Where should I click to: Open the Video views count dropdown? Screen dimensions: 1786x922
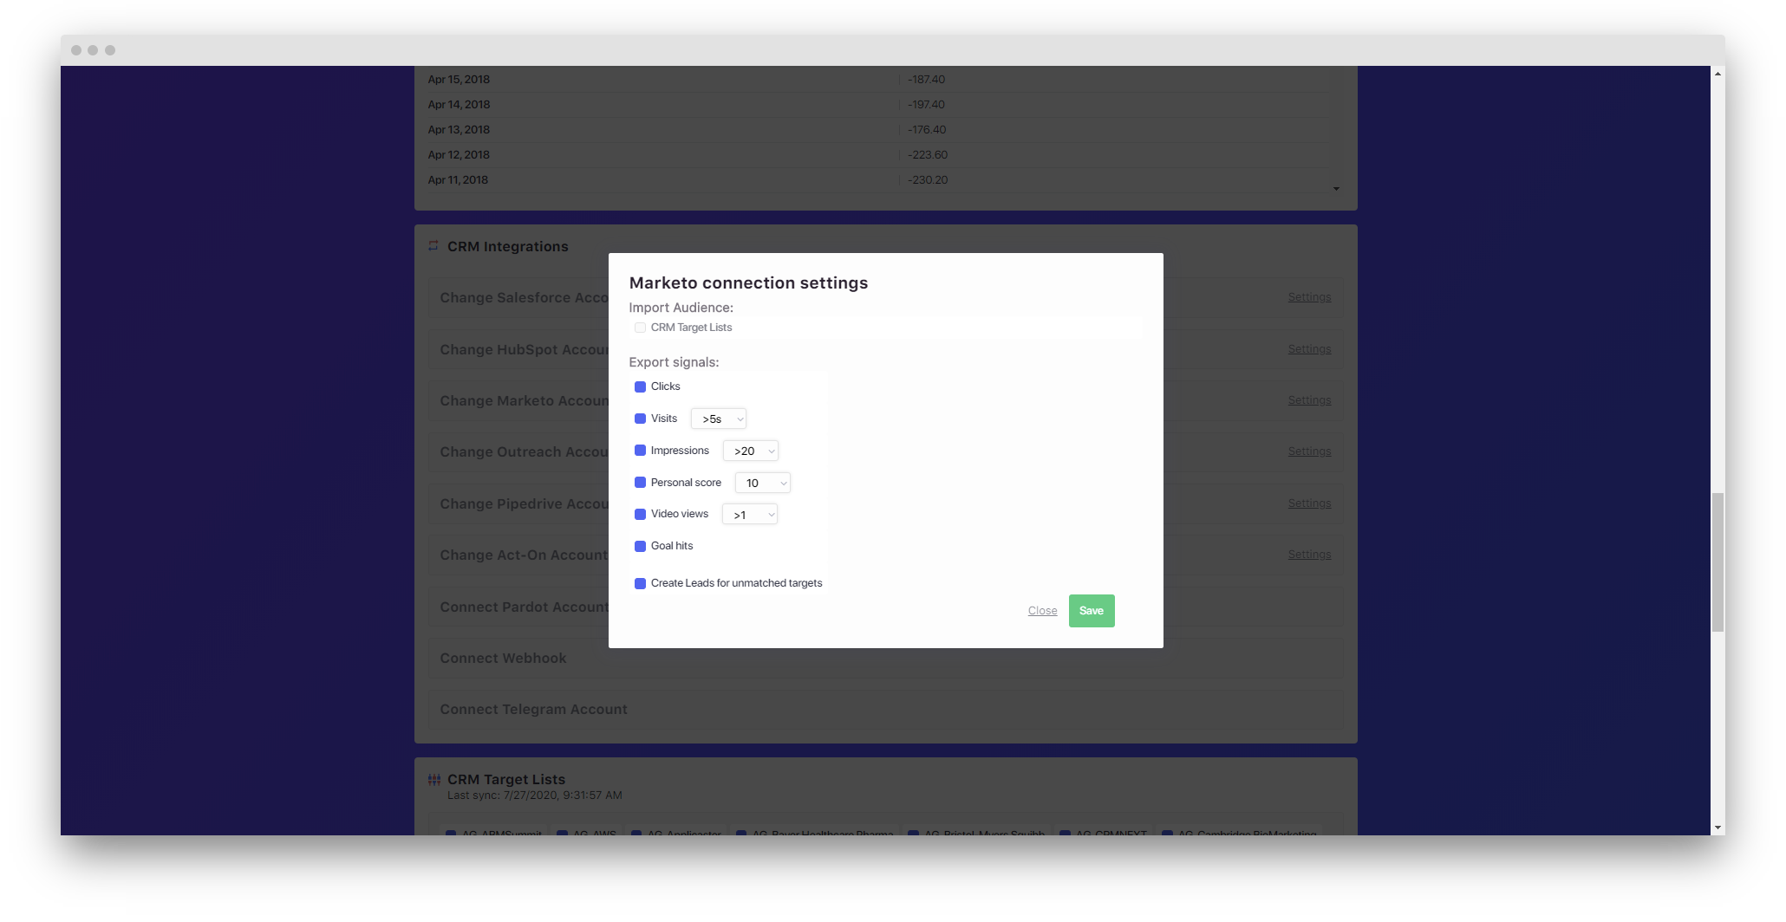pyautogui.click(x=750, y=515)
